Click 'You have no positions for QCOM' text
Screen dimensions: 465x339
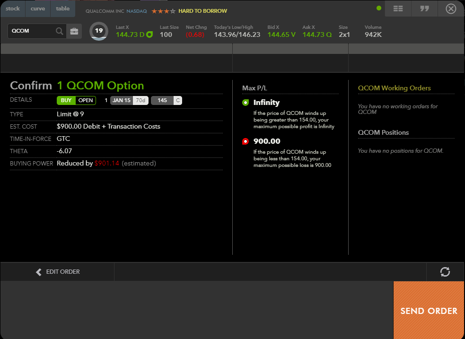click(x=401, y=151)
